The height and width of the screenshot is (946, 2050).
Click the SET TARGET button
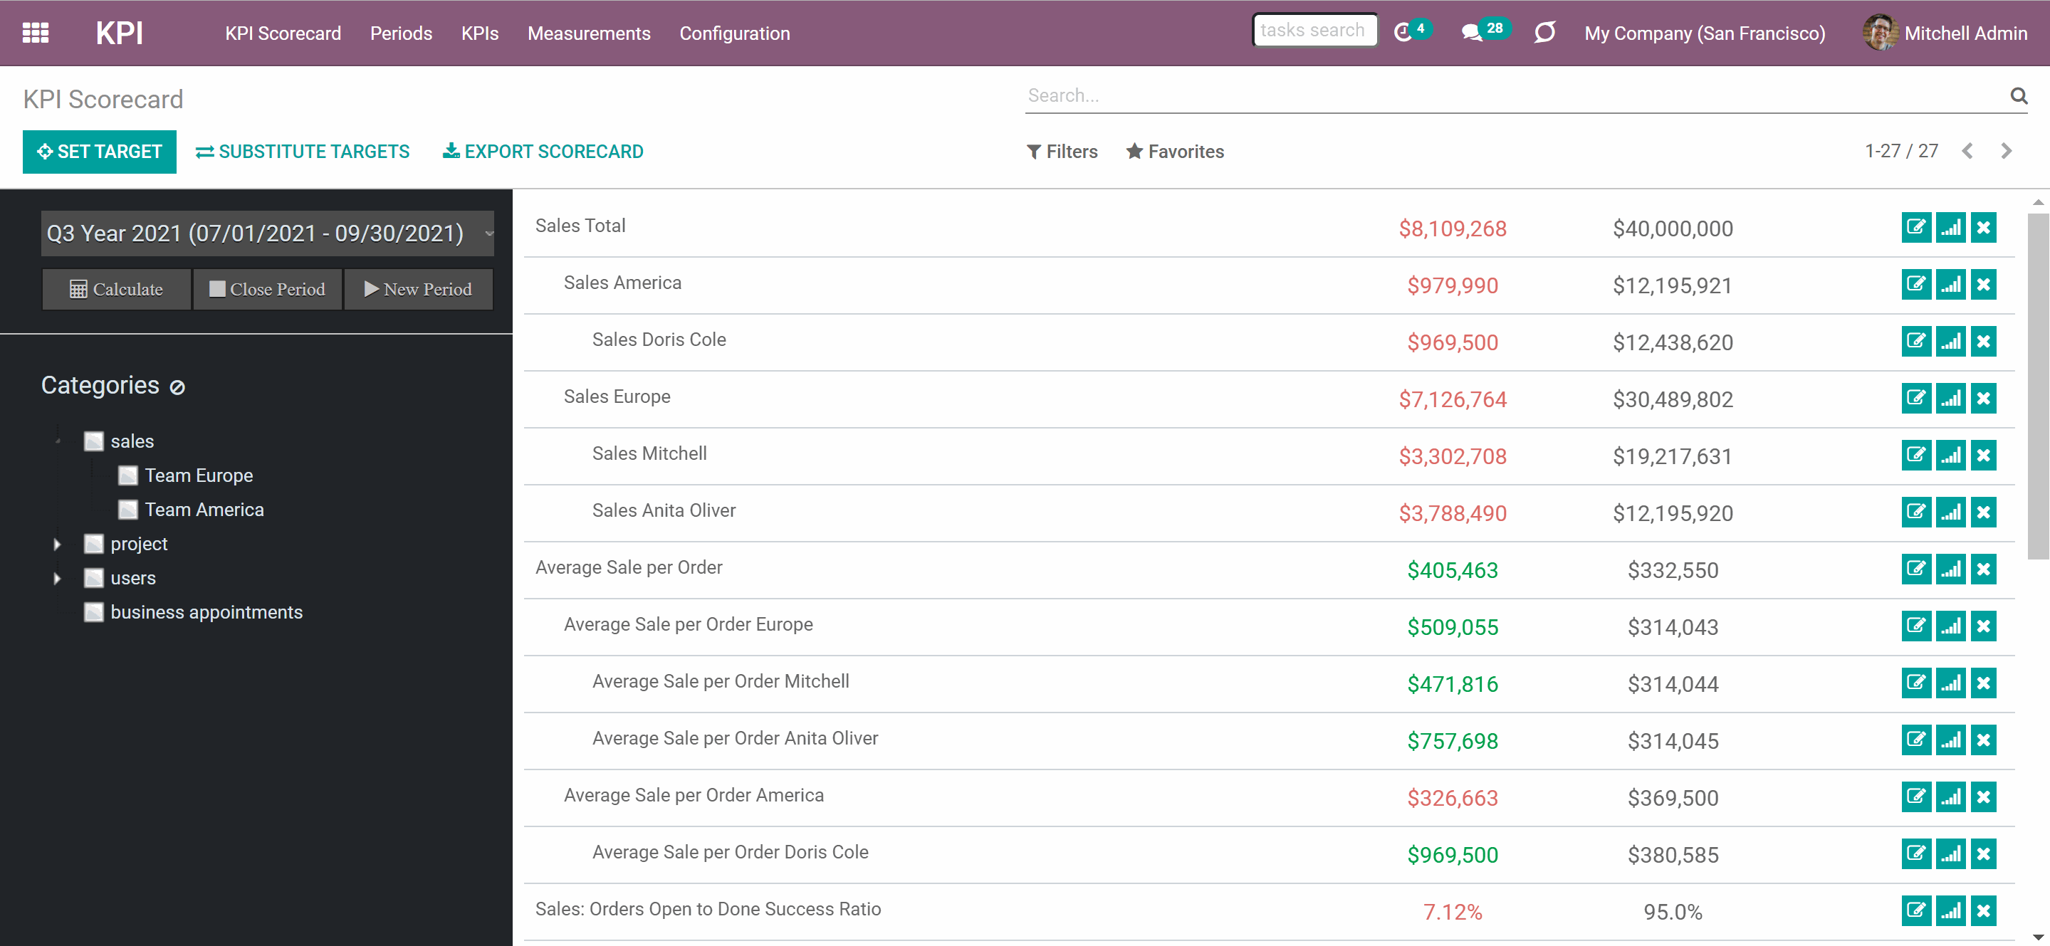[100, 151]
